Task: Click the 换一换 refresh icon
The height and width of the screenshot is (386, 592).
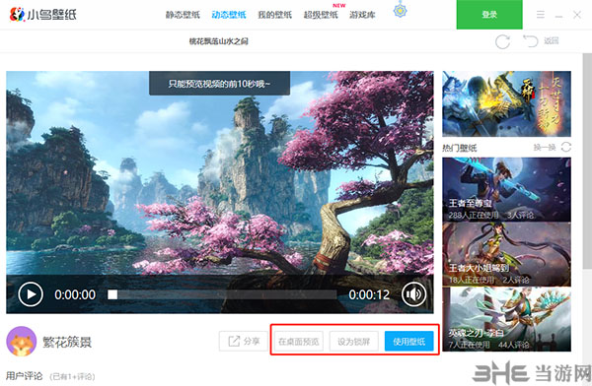Action: [x=566, y=147]
